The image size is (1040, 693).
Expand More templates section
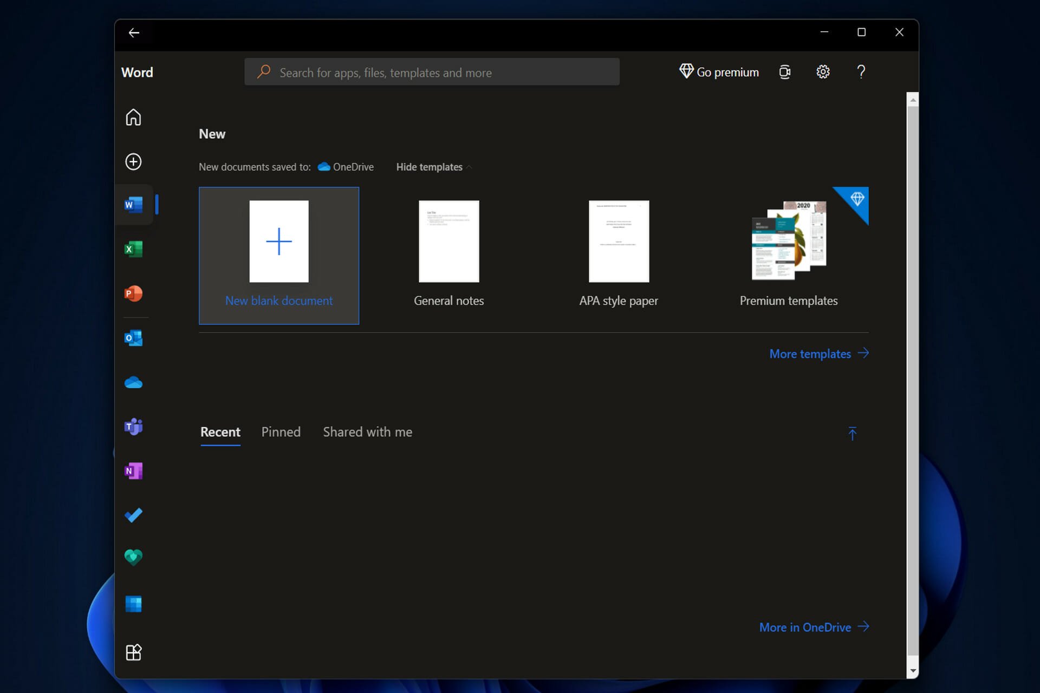(818, 354)
